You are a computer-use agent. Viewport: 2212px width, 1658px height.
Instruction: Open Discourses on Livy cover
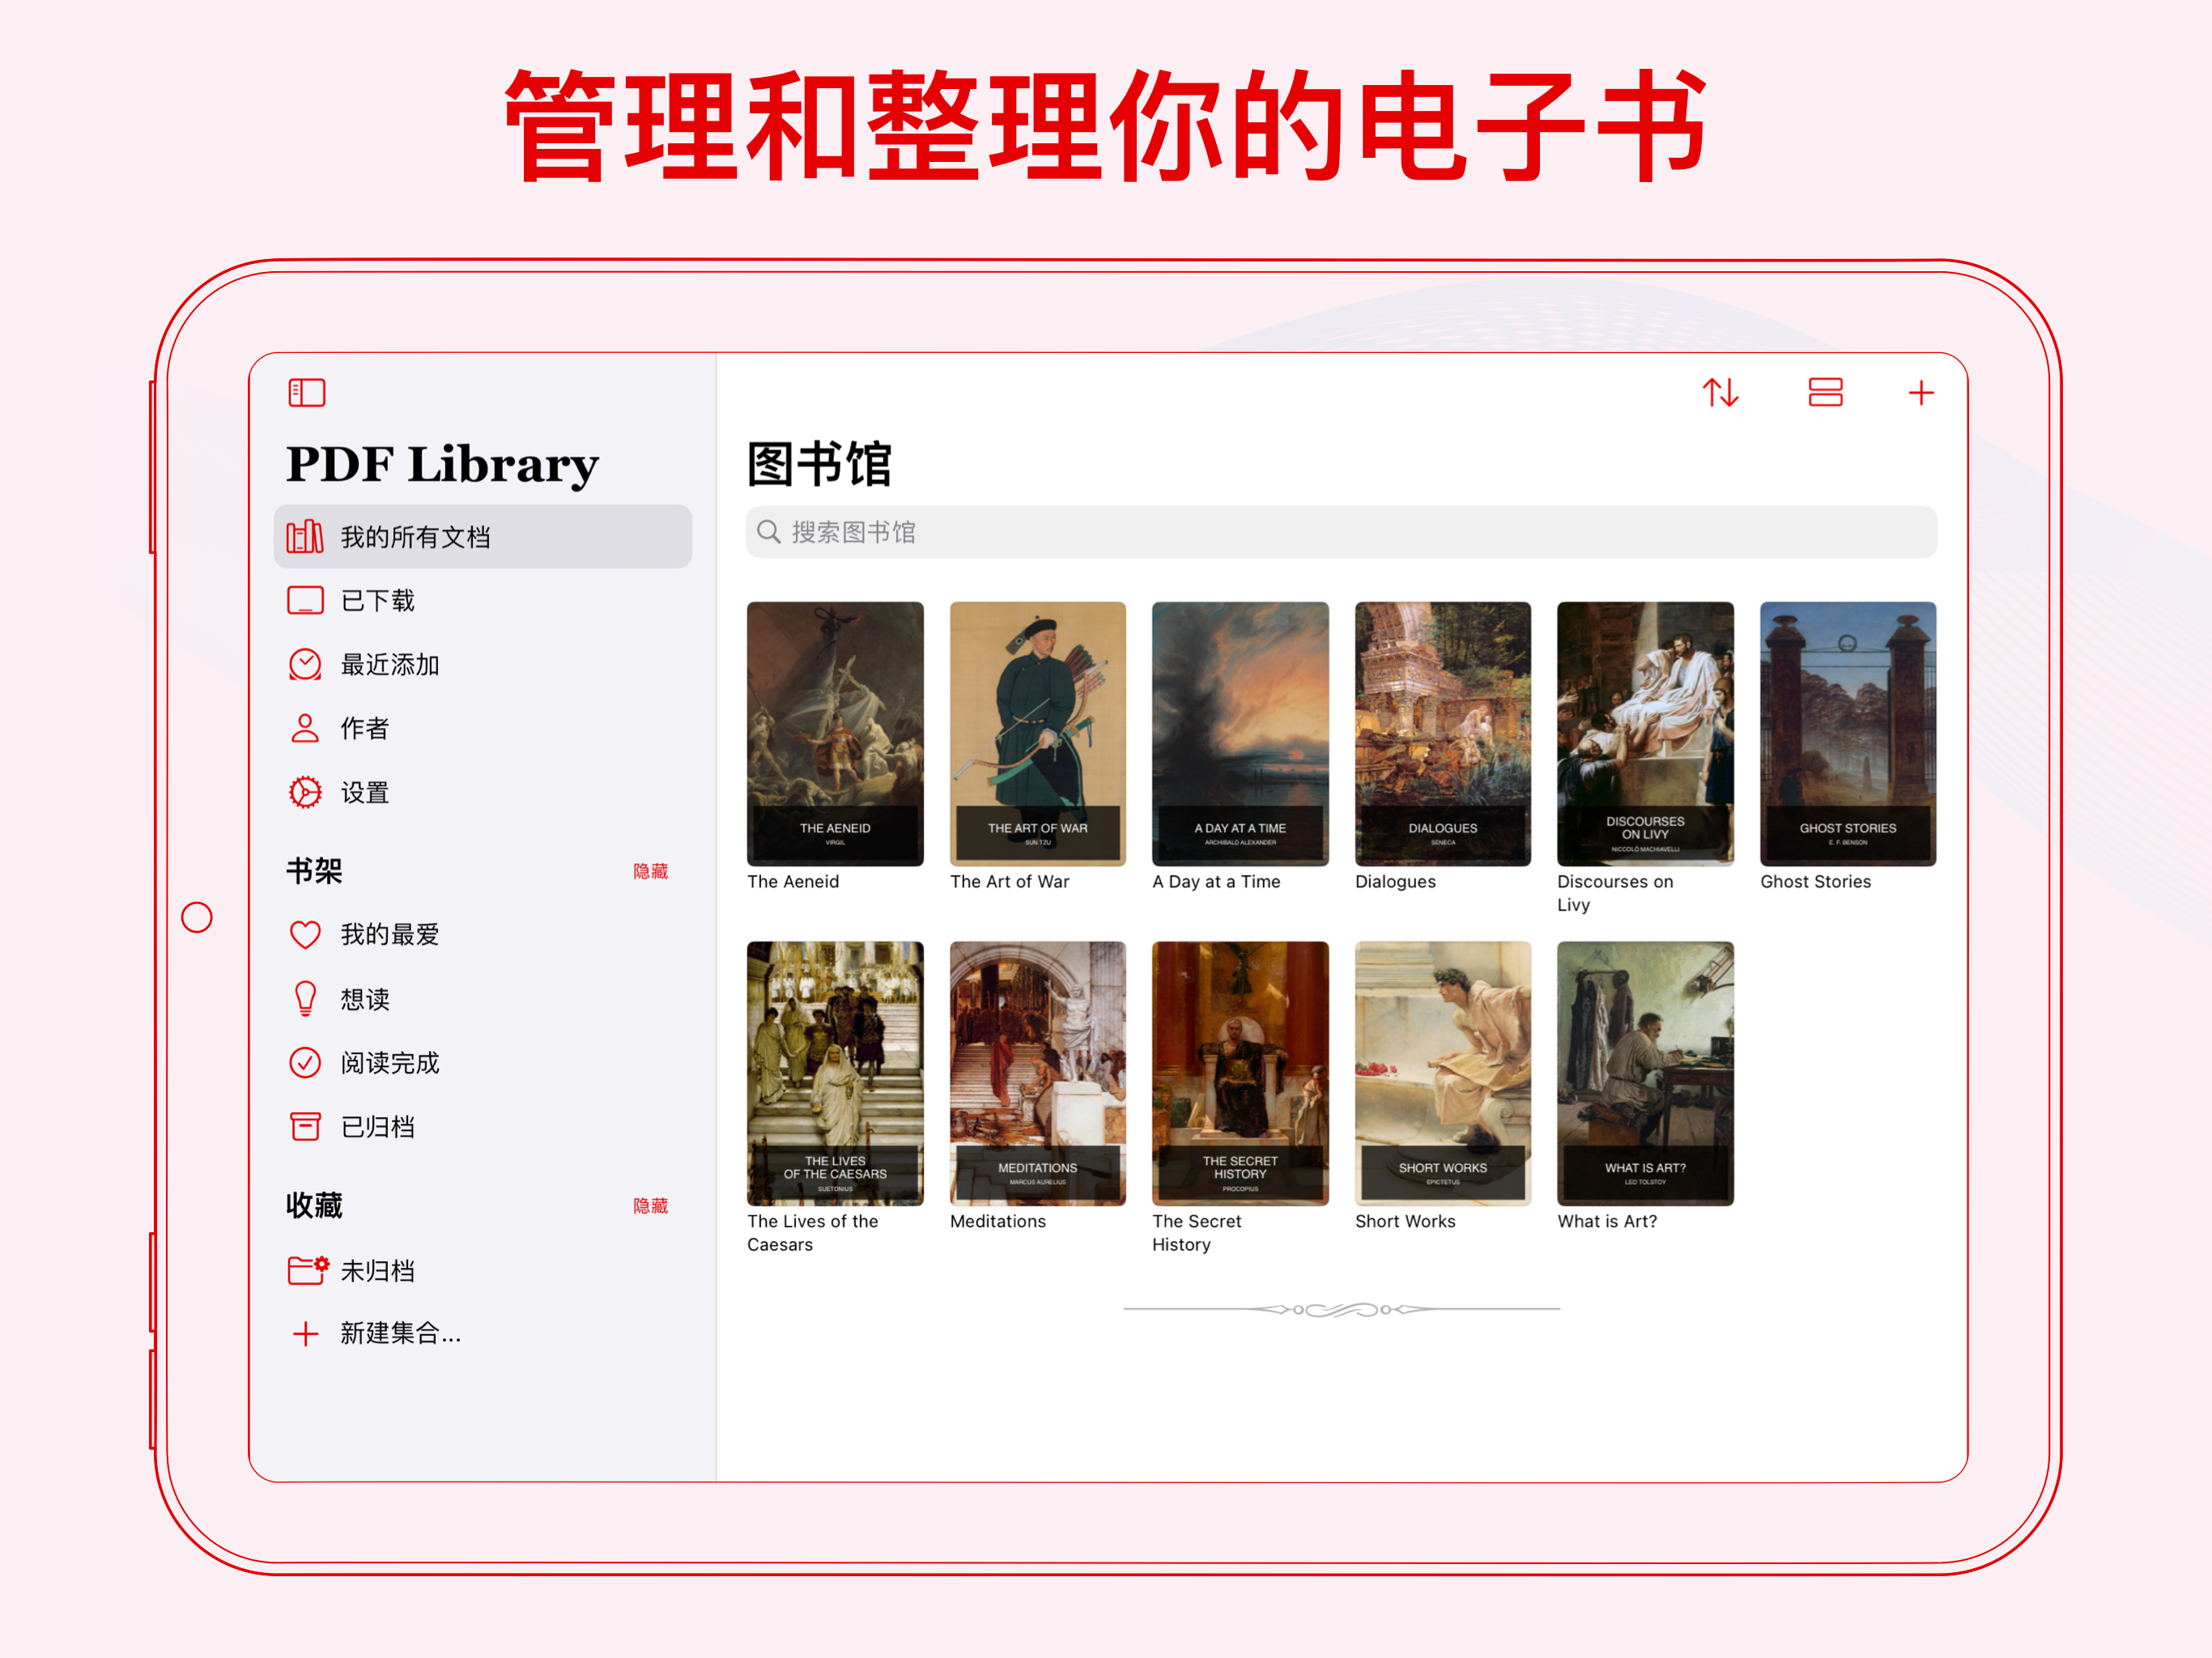click(x=1645, y=733)
